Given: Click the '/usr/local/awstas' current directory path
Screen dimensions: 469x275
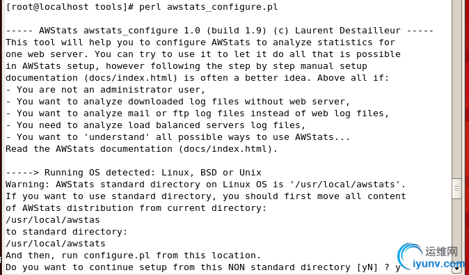Looking at the screenshot, I should click(53, 220).
